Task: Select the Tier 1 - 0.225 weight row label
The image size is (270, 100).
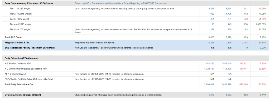Action: [x=20, y=9]
